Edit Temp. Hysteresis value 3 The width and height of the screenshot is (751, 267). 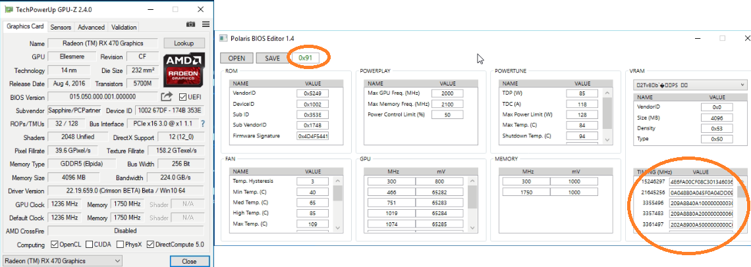312,182
